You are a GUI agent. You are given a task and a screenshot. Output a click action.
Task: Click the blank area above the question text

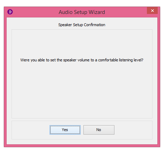82,44
